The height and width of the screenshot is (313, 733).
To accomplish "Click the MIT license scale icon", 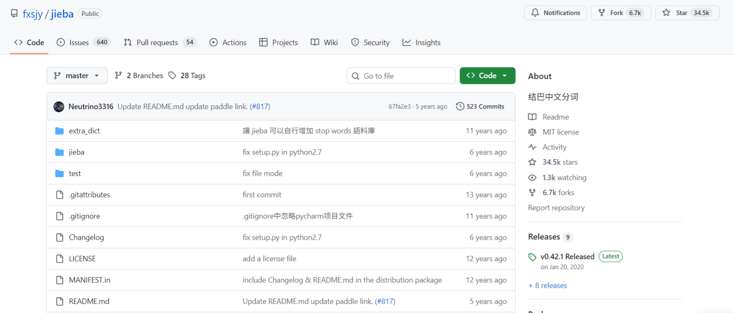I will [x=532, y=132].
